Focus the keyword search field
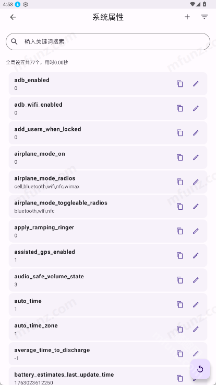 [x=108, y=42]
